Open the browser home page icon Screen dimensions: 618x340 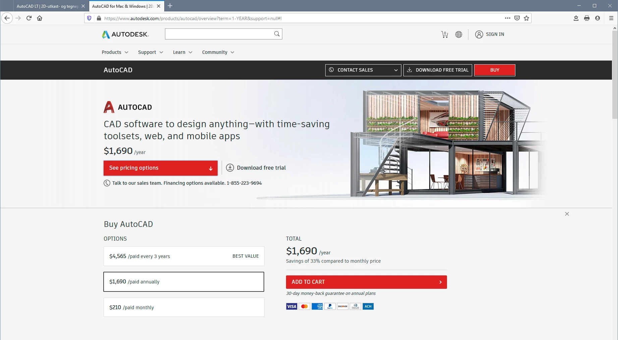(40, 18)
